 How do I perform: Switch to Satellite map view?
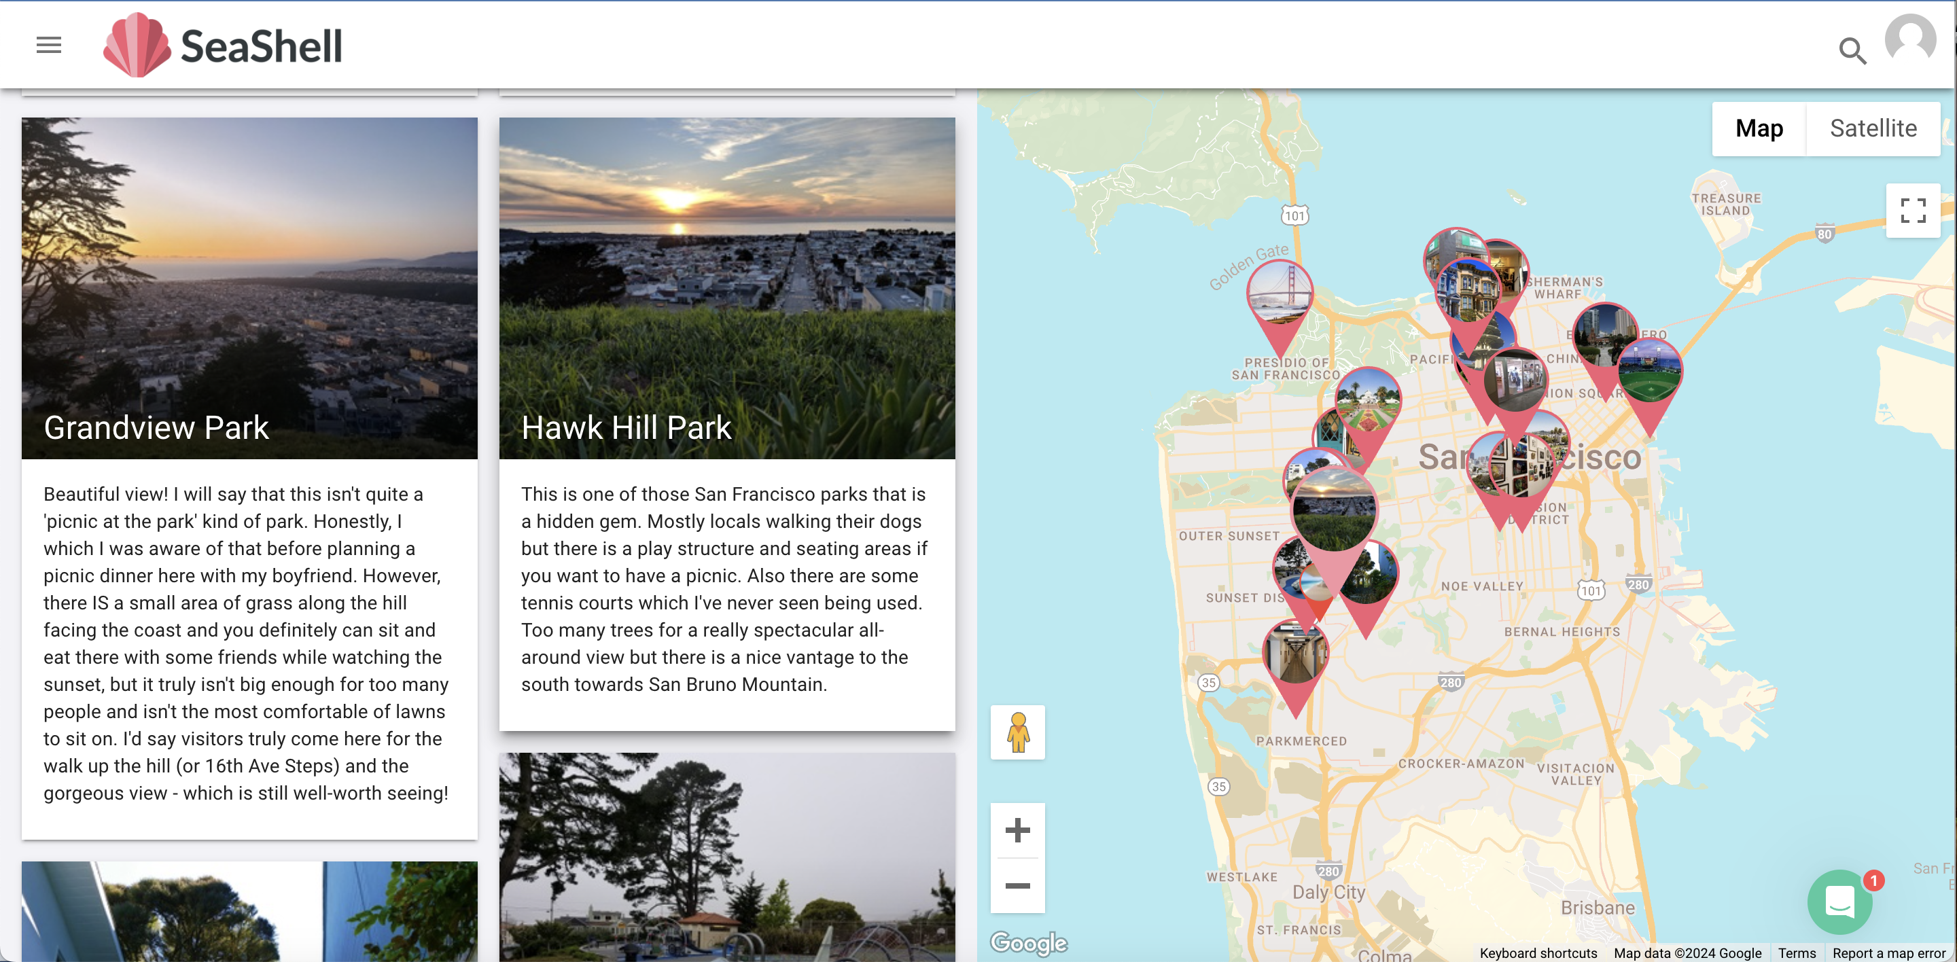1873,127
